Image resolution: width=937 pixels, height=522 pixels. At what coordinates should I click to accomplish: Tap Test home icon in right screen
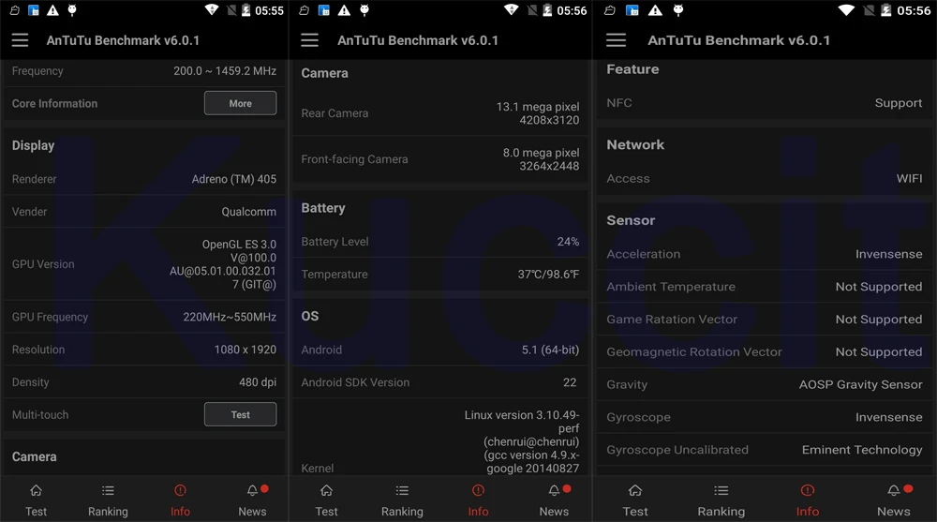635,491
